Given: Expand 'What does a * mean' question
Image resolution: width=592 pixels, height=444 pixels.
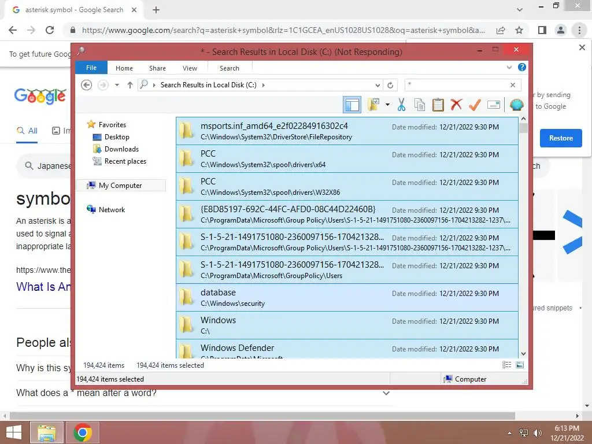Looking at the screenshot, I should 386,393.
